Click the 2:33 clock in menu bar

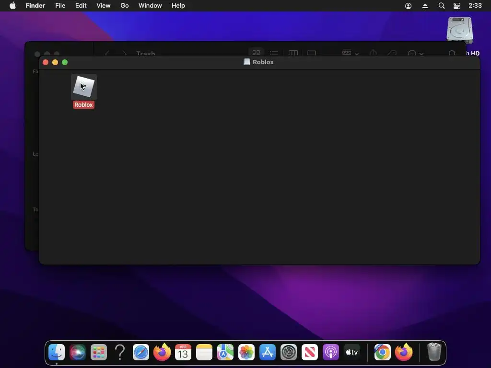click(475, 6)
